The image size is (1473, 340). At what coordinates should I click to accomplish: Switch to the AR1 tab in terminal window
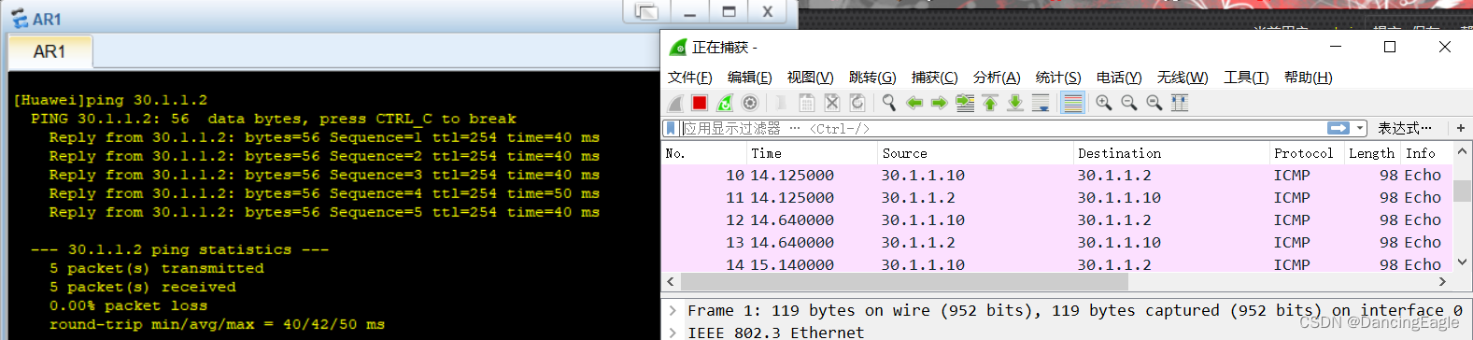tap(50, 52)
